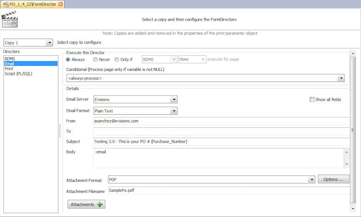Select Print in the Directors list
This screenshot has width=361, height=217.
9,68
